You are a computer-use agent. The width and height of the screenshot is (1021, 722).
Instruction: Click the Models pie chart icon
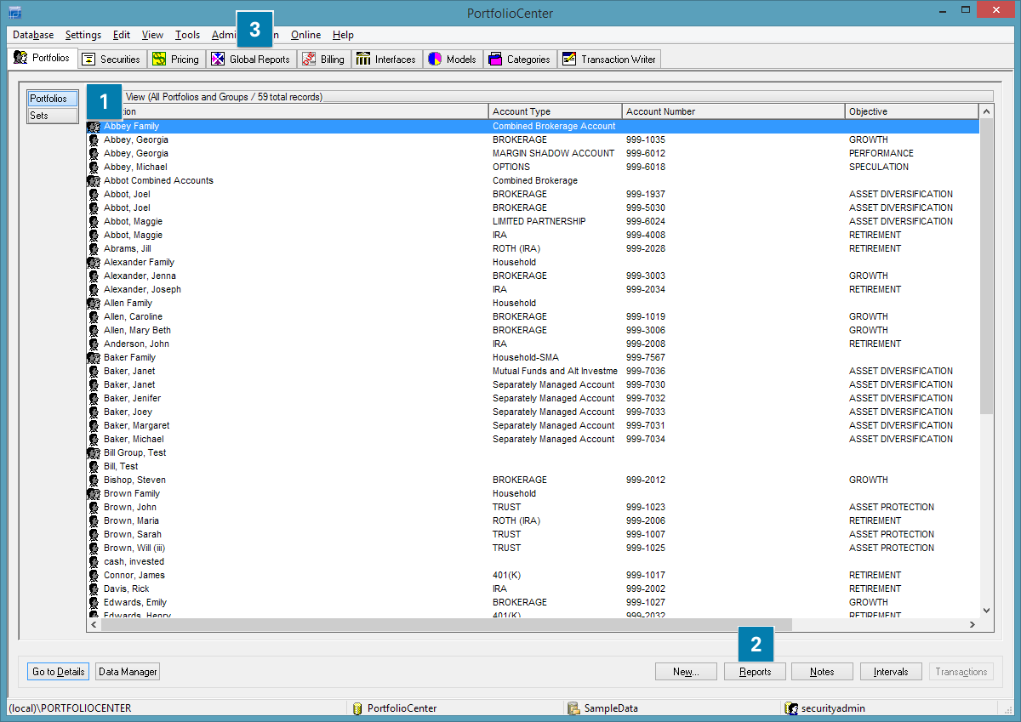click(435, 59)
